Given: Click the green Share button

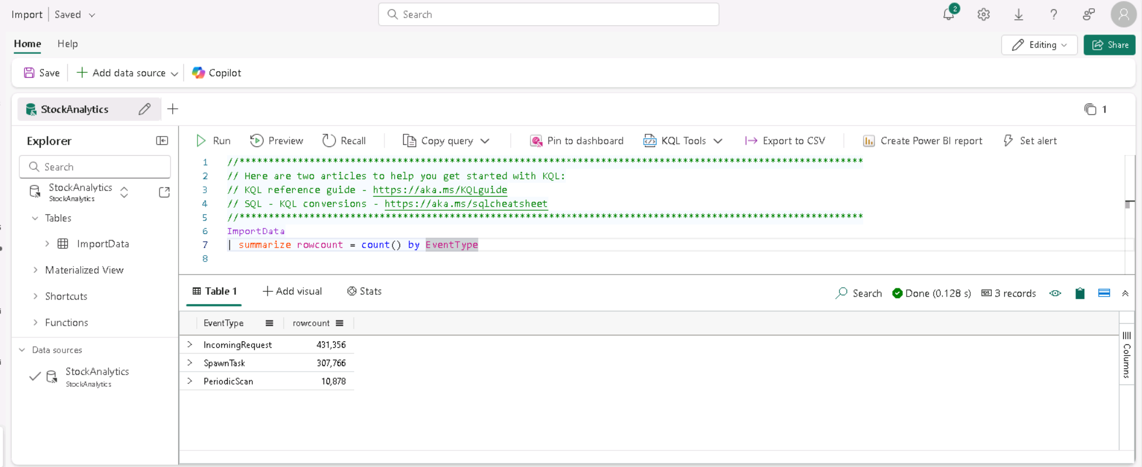Looking at the screenshot, I should click(x=1109, y=45).
